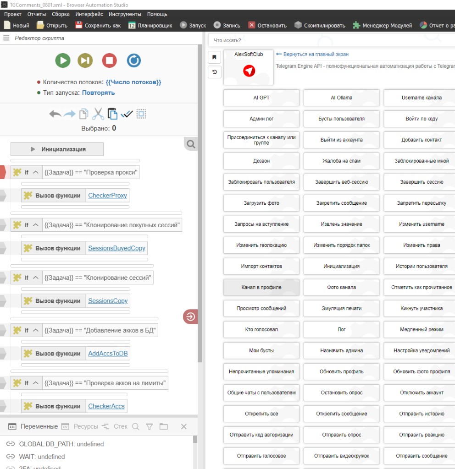Open the CheckerAccs function link
The height and width of the screenshot is (469, 455).
tap(106, 406)
